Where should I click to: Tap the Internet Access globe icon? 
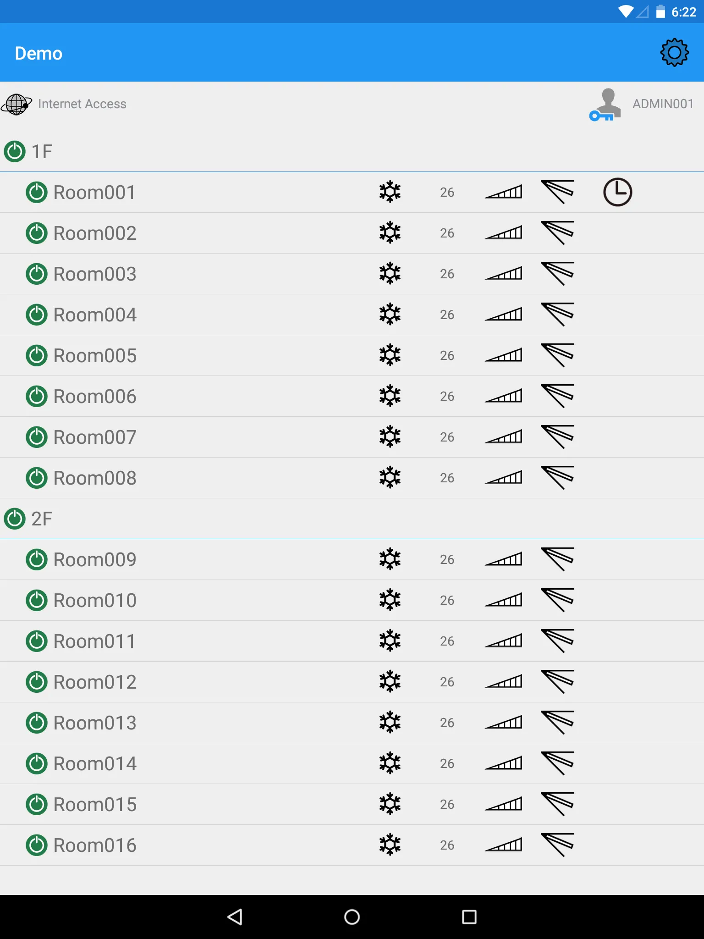coord(16,104)
